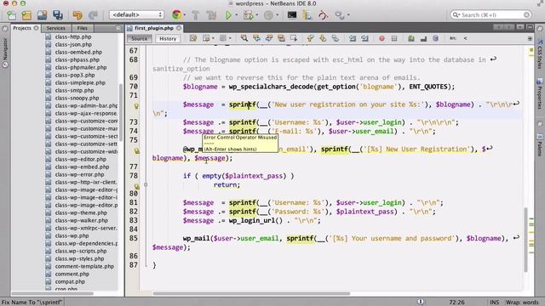
Task: Click the Wrap: words status item
Action: pyautogui.click(x=522, y=303)
